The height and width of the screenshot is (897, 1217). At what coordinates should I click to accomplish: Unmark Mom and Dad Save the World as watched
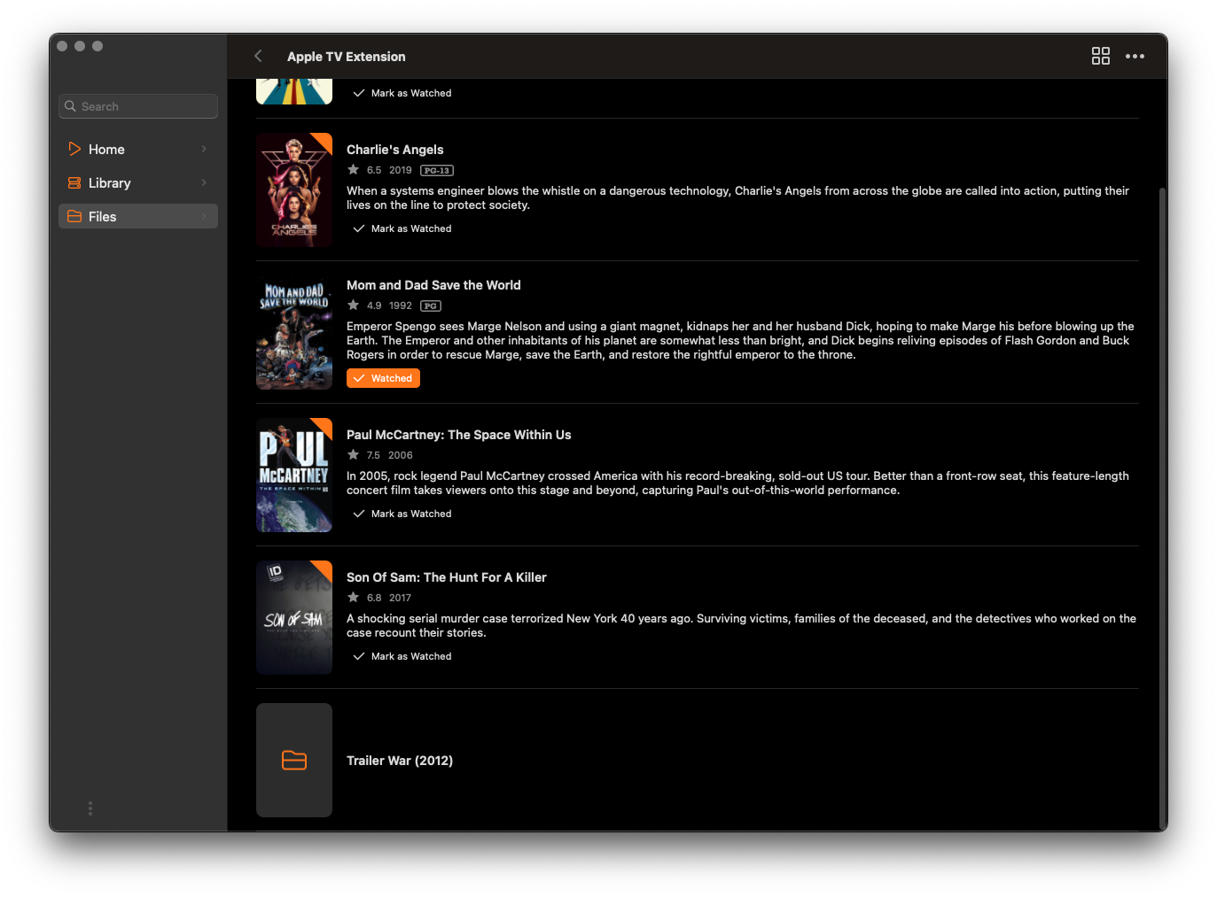point(383,378)
